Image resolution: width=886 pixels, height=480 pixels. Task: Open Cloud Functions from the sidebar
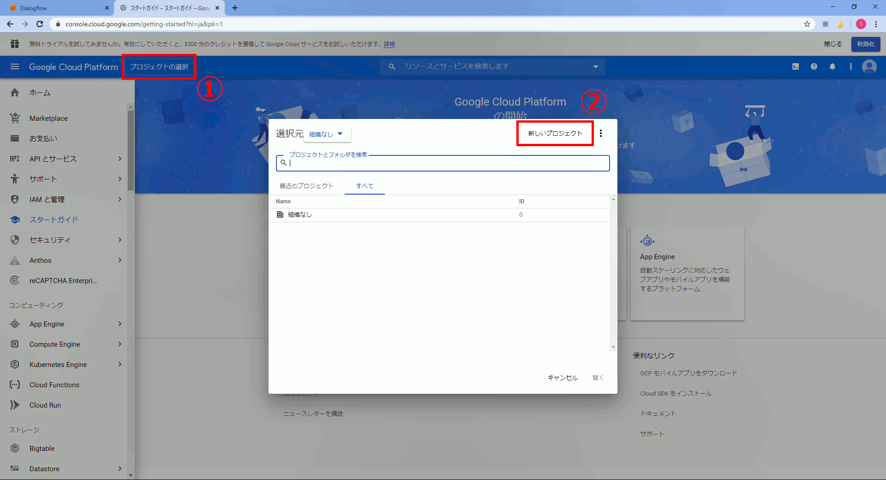54,385
